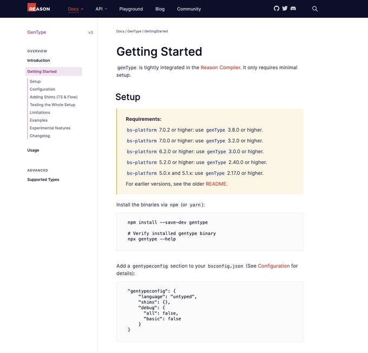This screenshot has height=353, width=368.
Task: Click the Getting Started page heading
Action: pyautogui.click(x=159, y=51)
